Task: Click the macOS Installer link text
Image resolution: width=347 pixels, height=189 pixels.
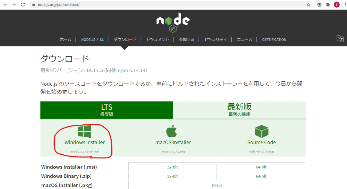Action: click(x=173, y=142)
